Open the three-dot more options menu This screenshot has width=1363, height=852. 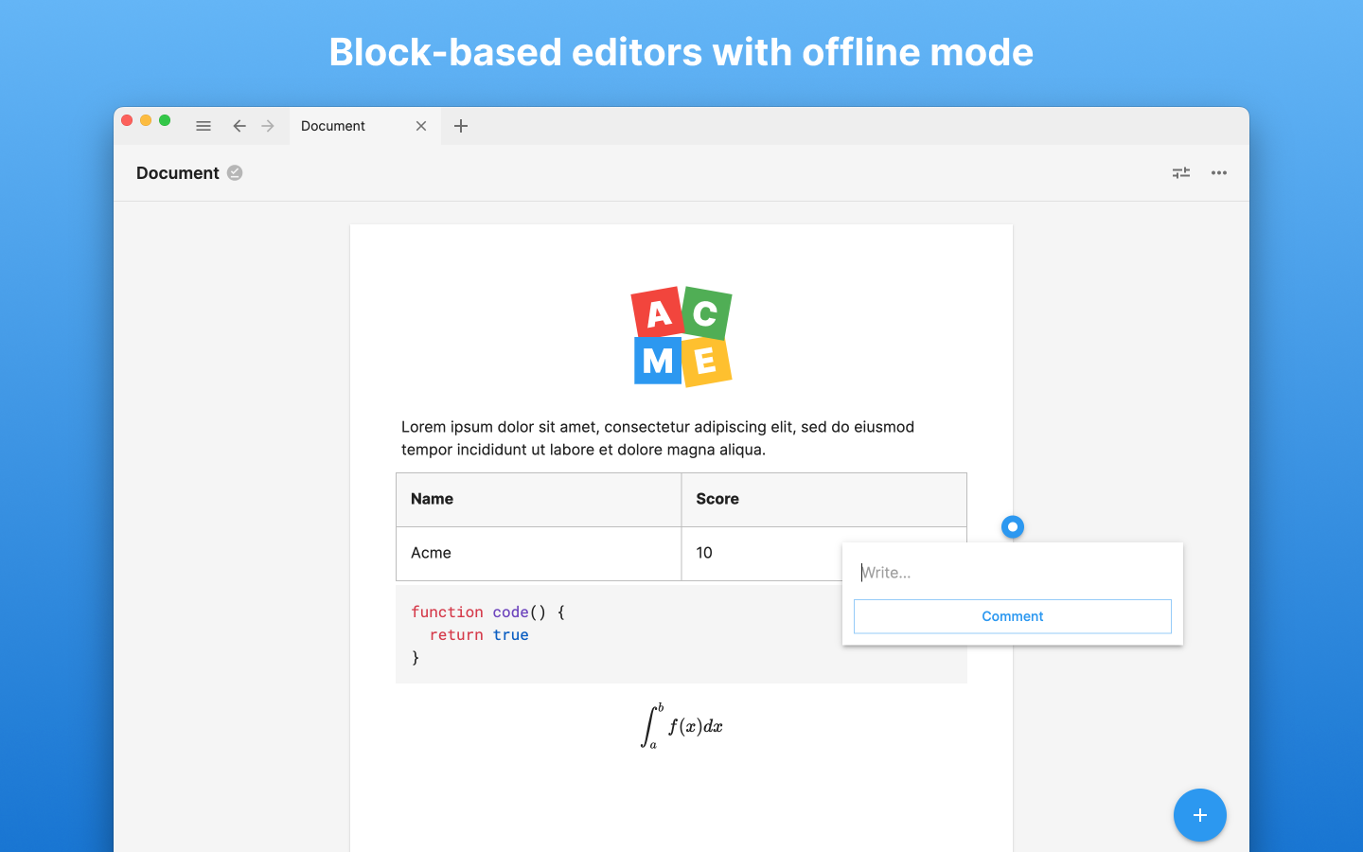[1219, 173]
